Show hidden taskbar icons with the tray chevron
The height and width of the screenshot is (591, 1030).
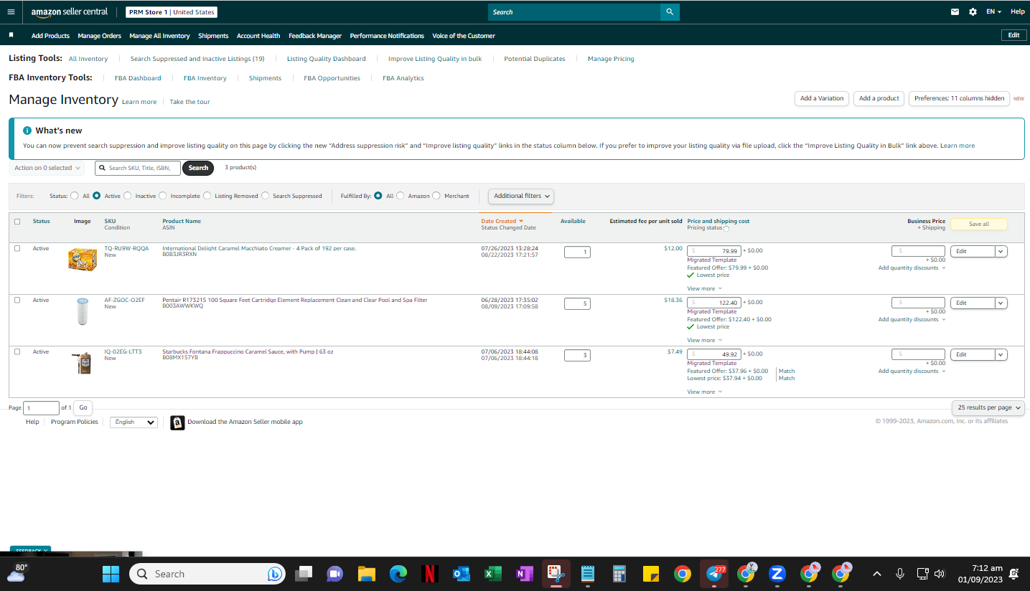pyautogui.click(x=876, y=574)
